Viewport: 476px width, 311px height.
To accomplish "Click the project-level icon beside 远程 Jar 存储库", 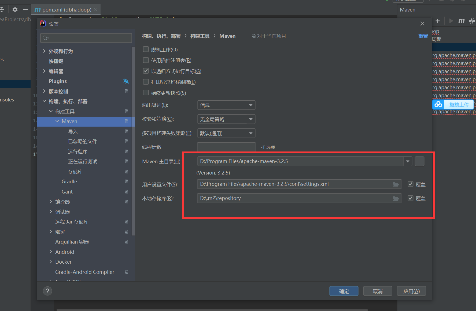I will (x=127, y=222).
